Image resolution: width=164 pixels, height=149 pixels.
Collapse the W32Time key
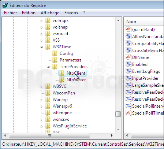coord(41,47)
